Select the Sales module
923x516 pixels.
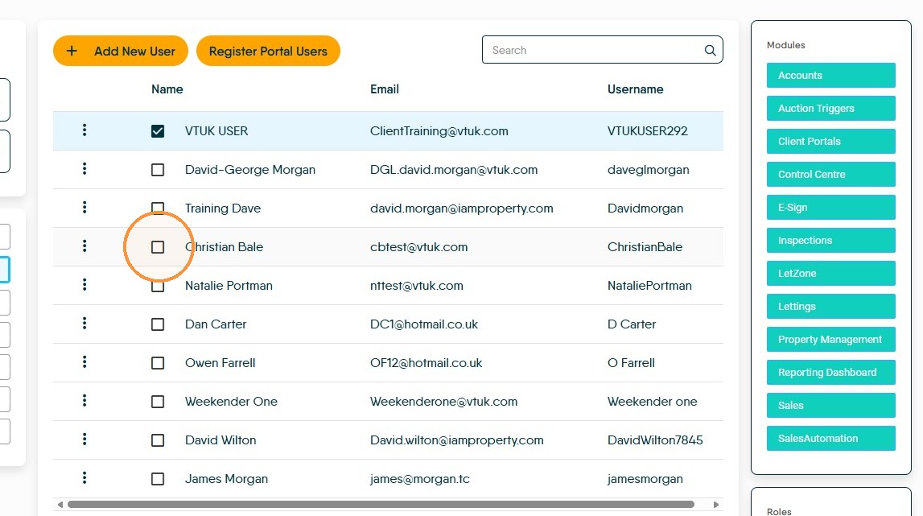point(830,405)
